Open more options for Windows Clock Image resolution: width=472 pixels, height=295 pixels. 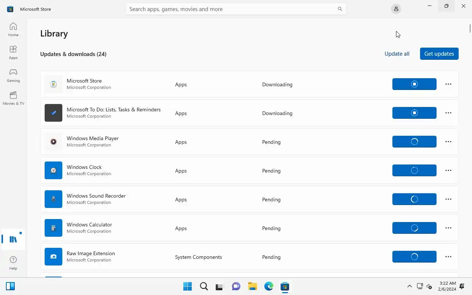(448, 170)
